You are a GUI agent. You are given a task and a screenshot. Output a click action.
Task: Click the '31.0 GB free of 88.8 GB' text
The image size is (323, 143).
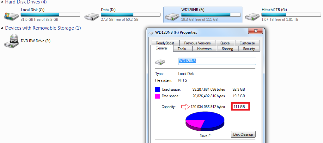[39, 20]
